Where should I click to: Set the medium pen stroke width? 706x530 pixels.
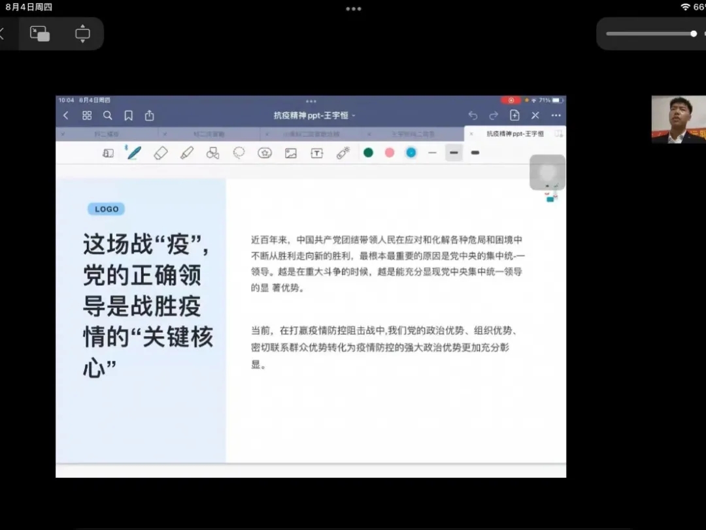[454, 153]
